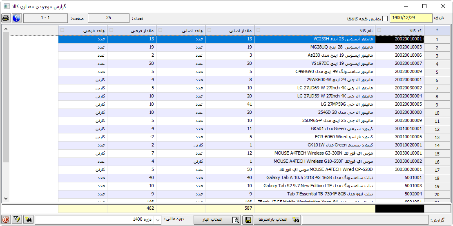The image size is (453, 226).
Task: Click the binoculars search icon near fiscal period
Action: 29,219
